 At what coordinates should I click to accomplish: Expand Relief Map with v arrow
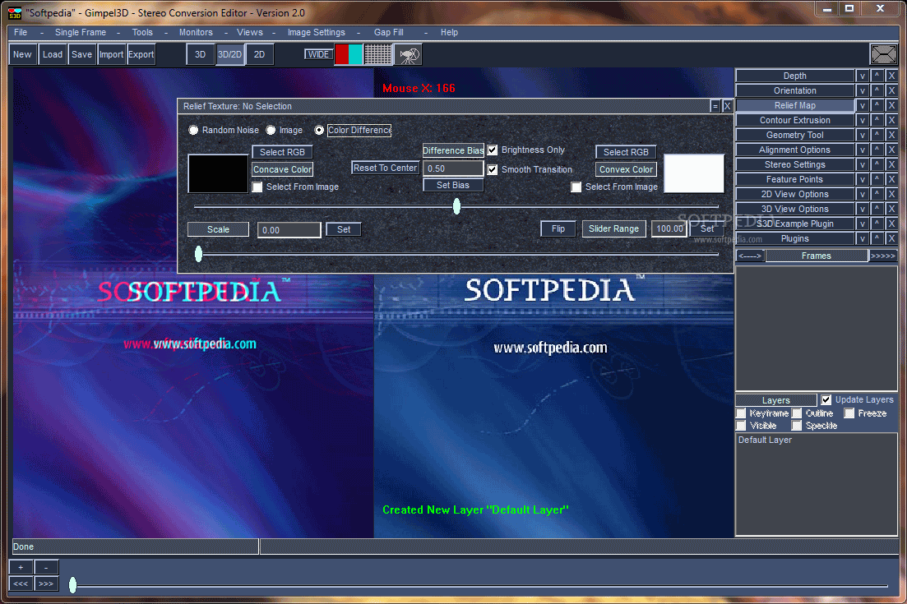click(863, 105)
